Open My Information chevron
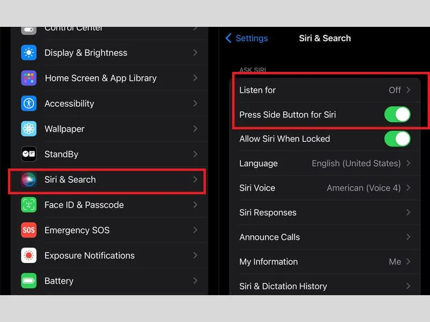Screen dimensions: 430x322 408,261
